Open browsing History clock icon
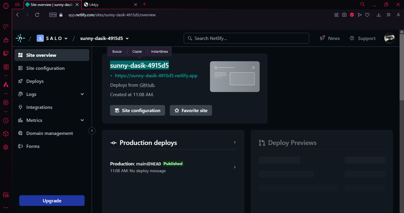This screenshot has width=404, height=213. click(x=6, y=120)
